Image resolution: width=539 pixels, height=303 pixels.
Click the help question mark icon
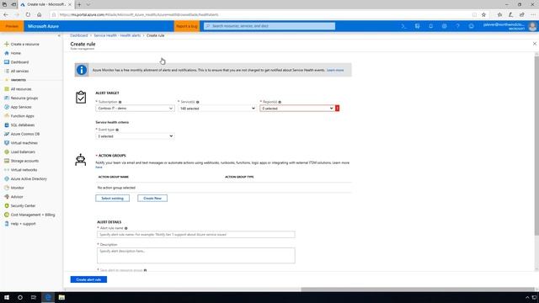[x=457, y=26]
